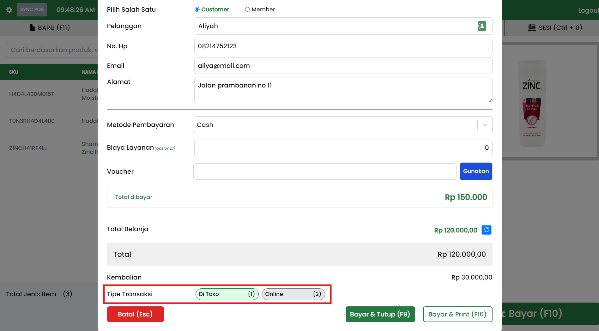This screenshot has width=599, height=331.
Task: Click the SESI cash register icon
Action: pos(532,28)
